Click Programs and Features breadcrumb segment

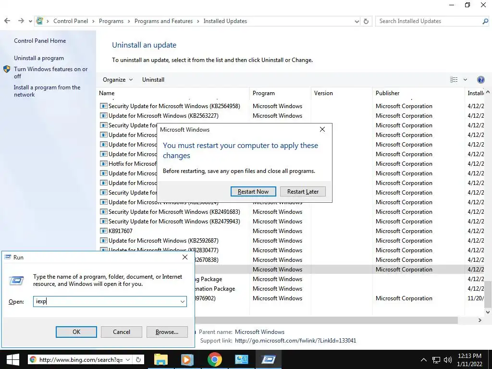[163, 21]
